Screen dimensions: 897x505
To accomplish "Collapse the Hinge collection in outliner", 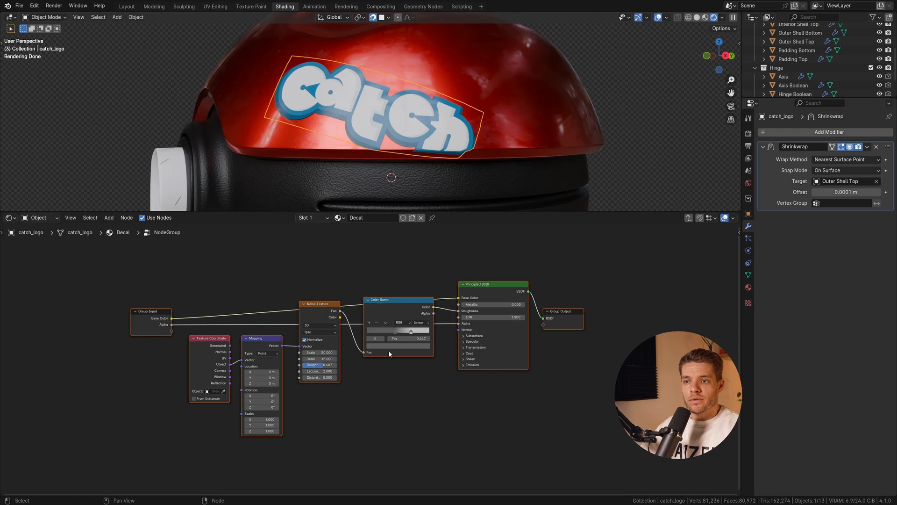I will point(755,68).
